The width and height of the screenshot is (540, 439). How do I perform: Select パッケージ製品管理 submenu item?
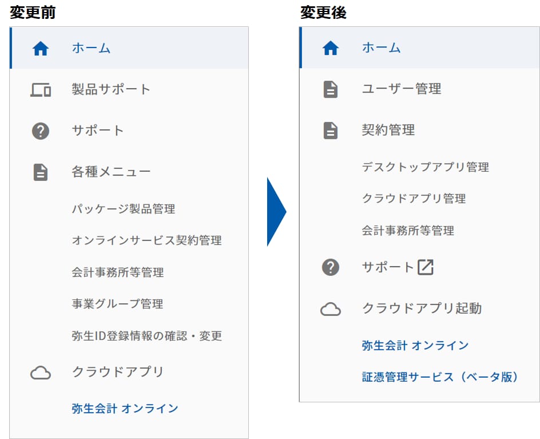(124, 209)
